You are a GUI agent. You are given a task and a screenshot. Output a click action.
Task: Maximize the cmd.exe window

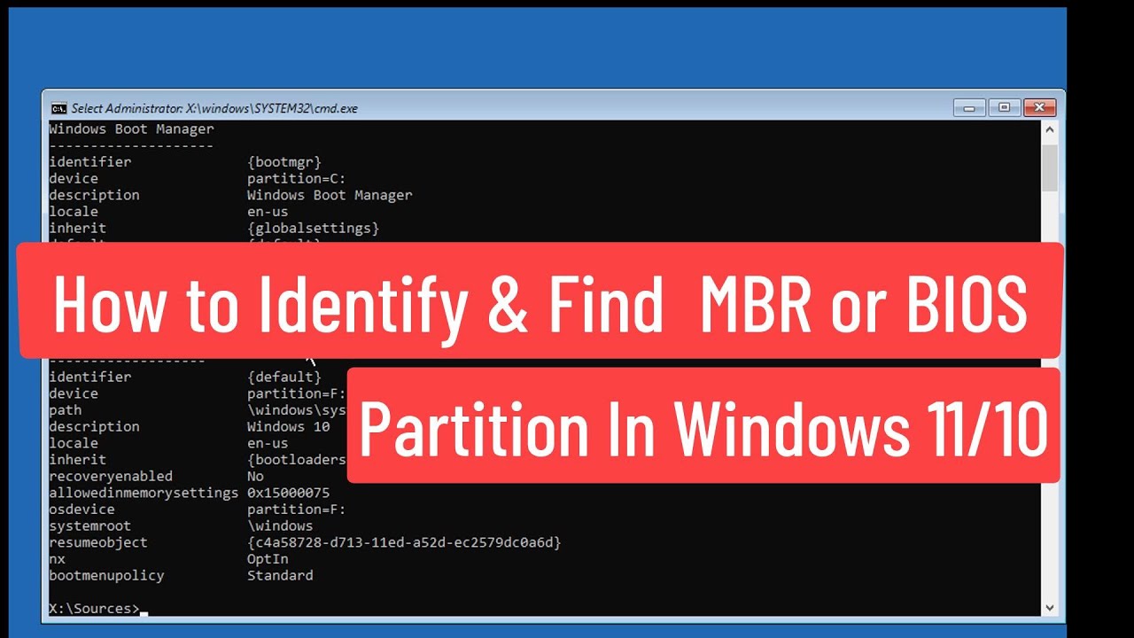coord(1004,108)
